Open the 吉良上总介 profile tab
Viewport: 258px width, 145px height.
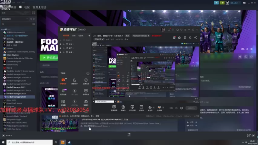39,7
